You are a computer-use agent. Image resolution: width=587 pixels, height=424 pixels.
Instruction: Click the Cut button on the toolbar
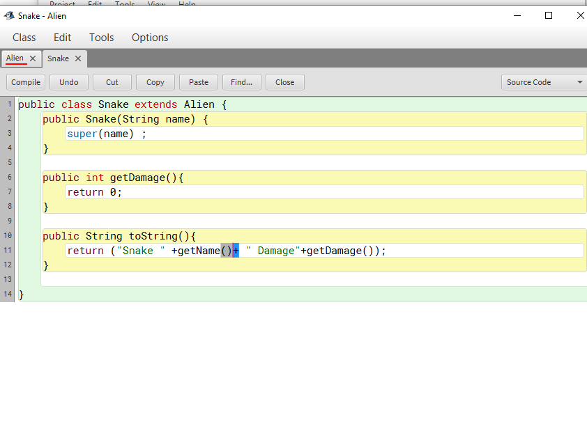(112, 81)
